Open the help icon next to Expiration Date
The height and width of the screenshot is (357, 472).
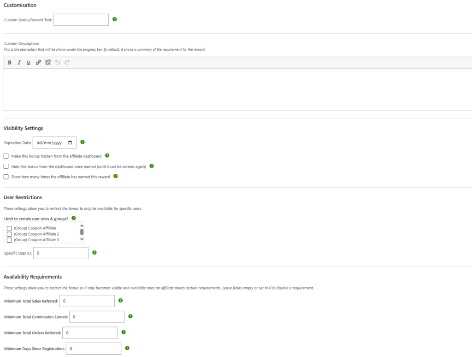83,142
